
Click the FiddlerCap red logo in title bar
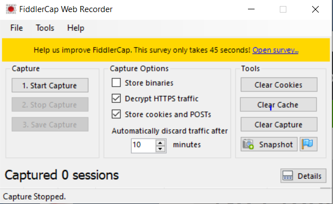pyautogui.click(x=11, y=9)
